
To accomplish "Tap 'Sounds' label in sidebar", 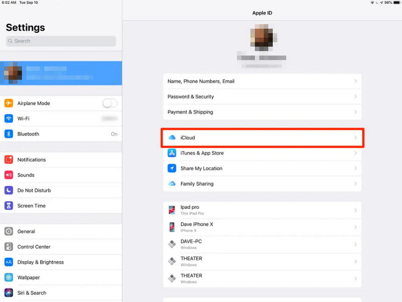I will 26,175.
